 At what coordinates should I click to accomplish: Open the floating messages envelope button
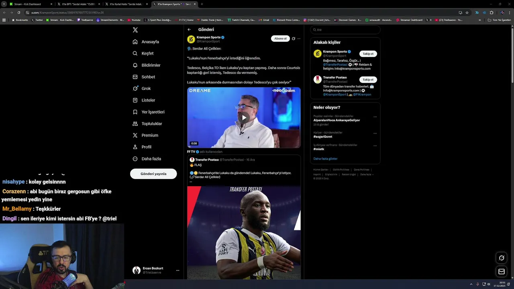502,272
